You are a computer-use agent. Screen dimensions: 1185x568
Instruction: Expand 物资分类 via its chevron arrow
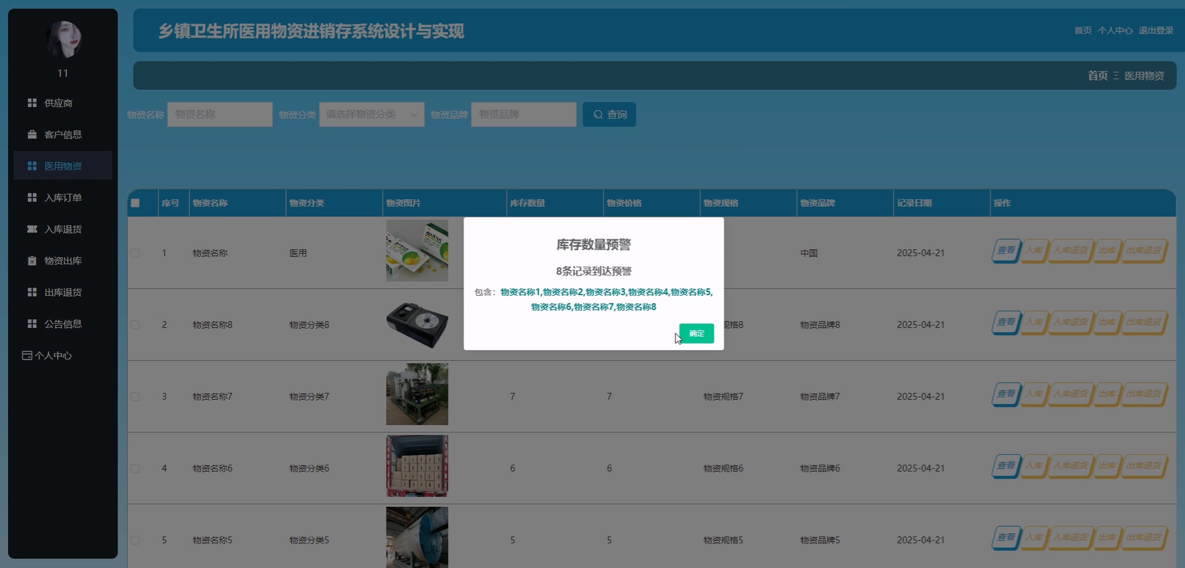coord(413,114)
